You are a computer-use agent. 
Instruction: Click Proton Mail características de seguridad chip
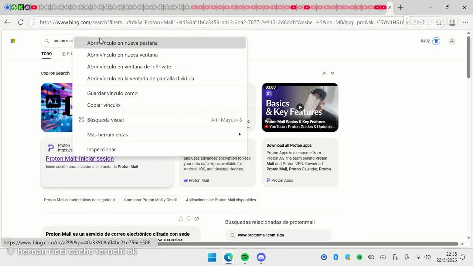pos(79,200)
